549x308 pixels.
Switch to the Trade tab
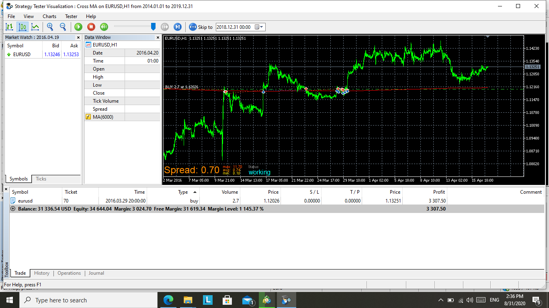tap(20, 273)
